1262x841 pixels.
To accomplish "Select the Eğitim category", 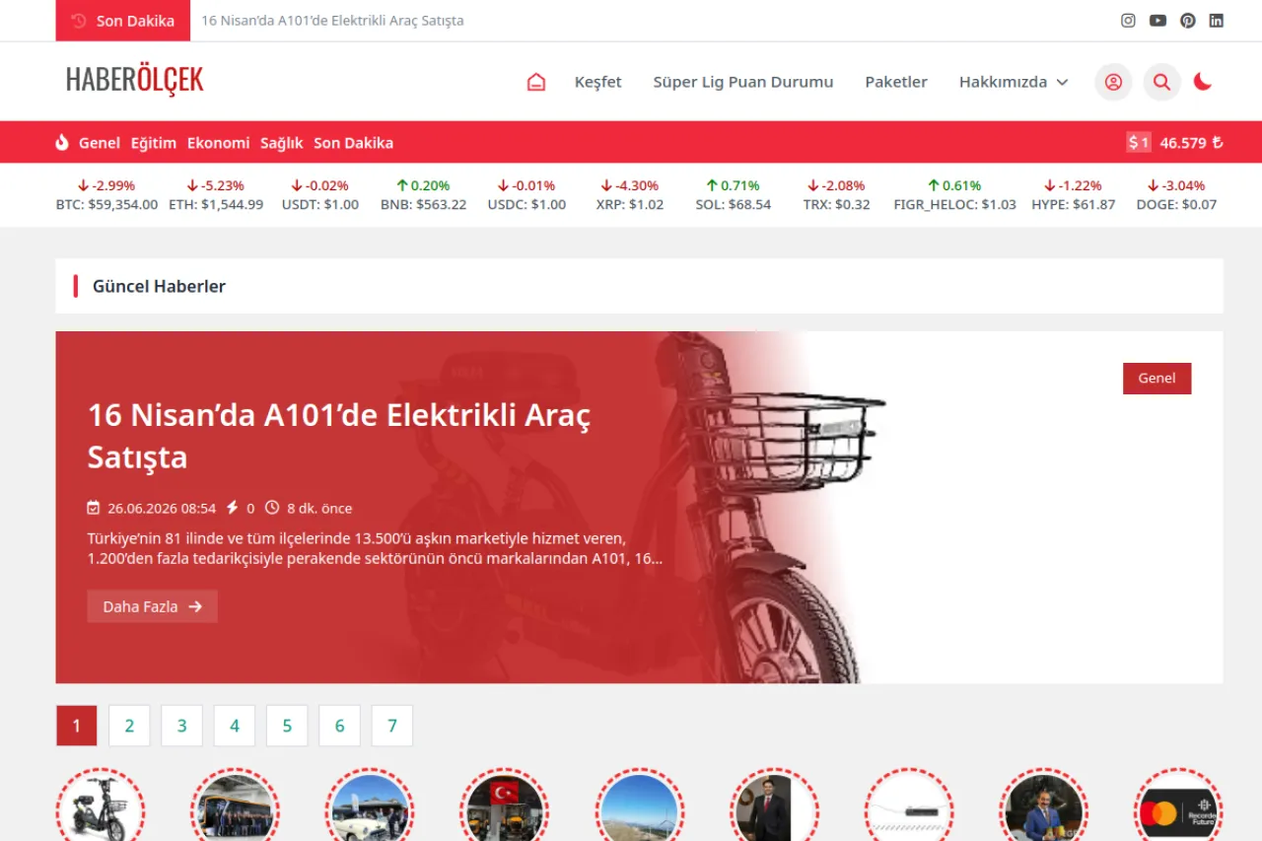I will pos(154,143).
